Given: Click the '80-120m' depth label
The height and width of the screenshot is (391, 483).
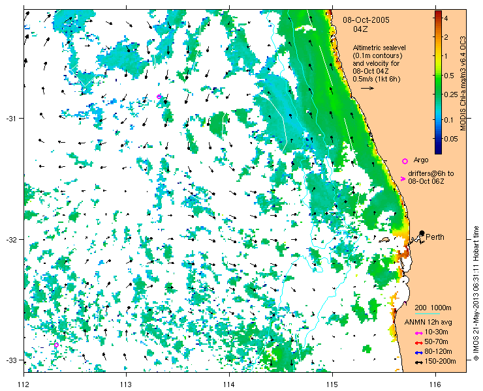Looking at the screenshot, I should click(x=439, y=352).
